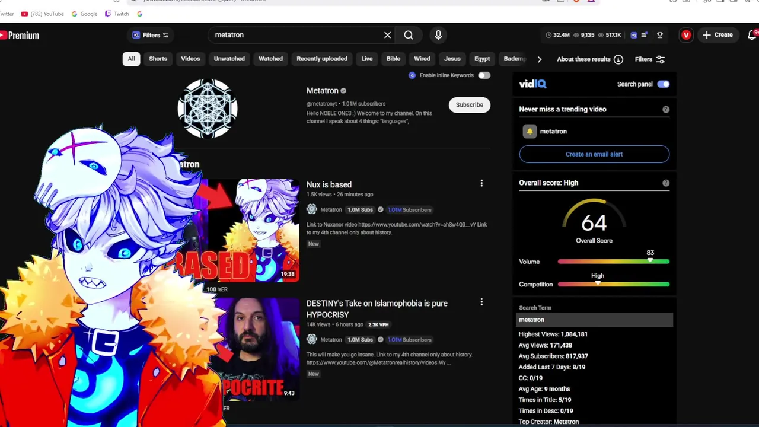Select the Bible filter chip
This screenshot has height=427, width=759.
click(x=393, y=59)
